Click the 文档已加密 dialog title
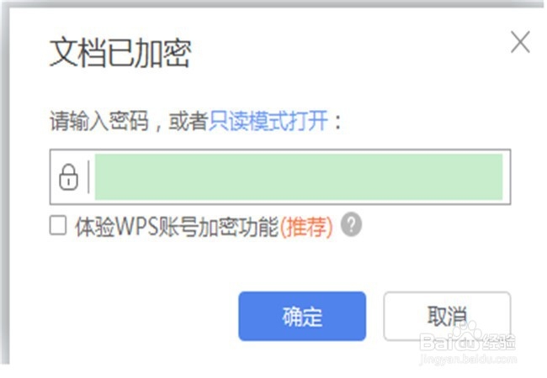The width and height of the screenshot is (547, 378). point(120,53)
